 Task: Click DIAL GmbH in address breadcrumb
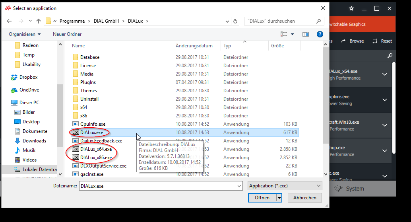click(x=106, y=21)
